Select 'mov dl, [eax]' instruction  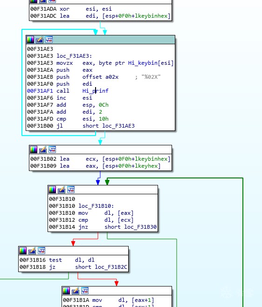(x=91, y=213)
